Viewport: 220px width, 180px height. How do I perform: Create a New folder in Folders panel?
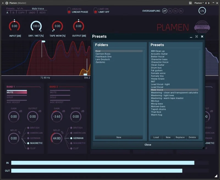119,137
